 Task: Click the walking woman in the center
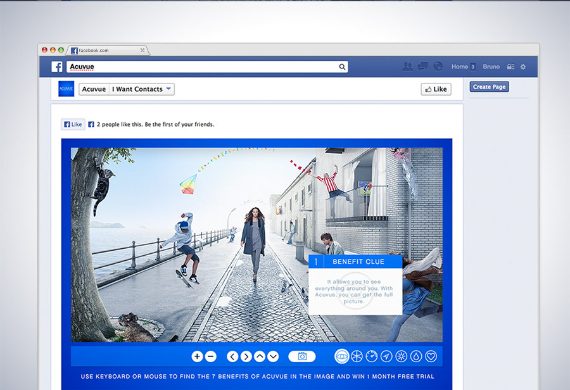tap(255, 244)
